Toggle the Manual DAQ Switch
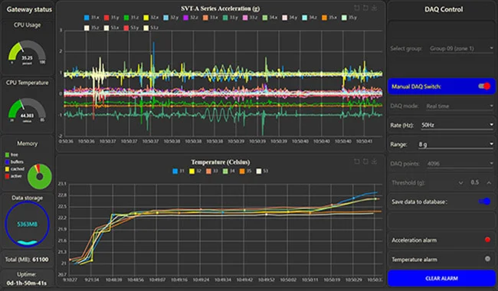The image size is (498, 291). click(485, 86)
